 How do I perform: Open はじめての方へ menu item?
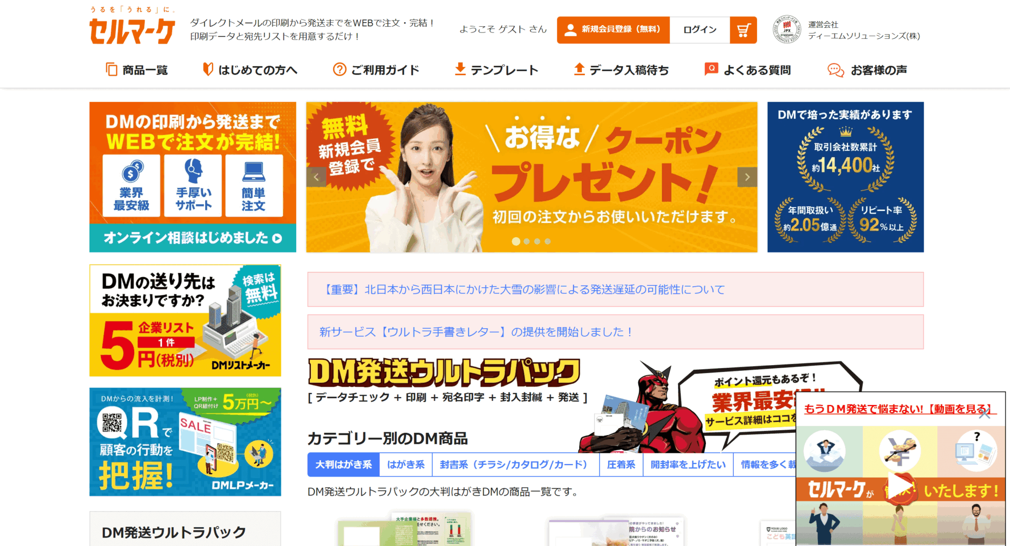(x=250, y=70)
